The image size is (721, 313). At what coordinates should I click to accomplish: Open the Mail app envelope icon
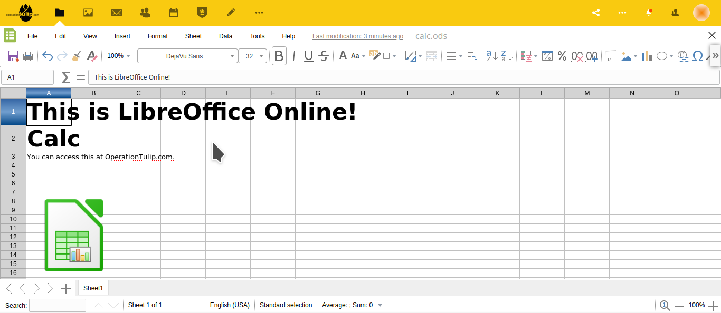tap(117, 13)
